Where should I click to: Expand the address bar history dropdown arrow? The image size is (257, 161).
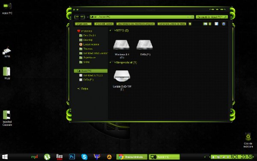(188, 17)
